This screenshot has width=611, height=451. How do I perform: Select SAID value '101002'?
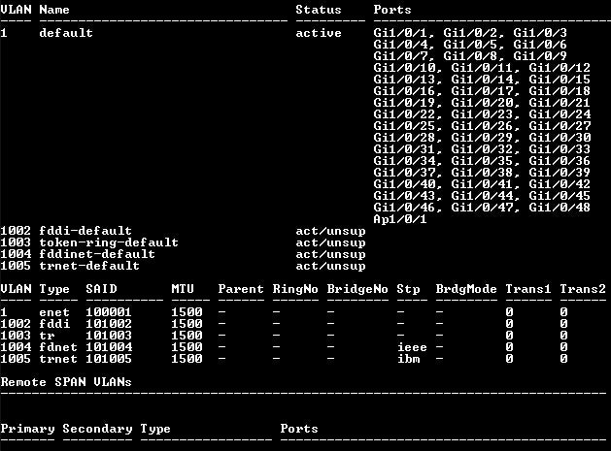[x=109, y=324]
